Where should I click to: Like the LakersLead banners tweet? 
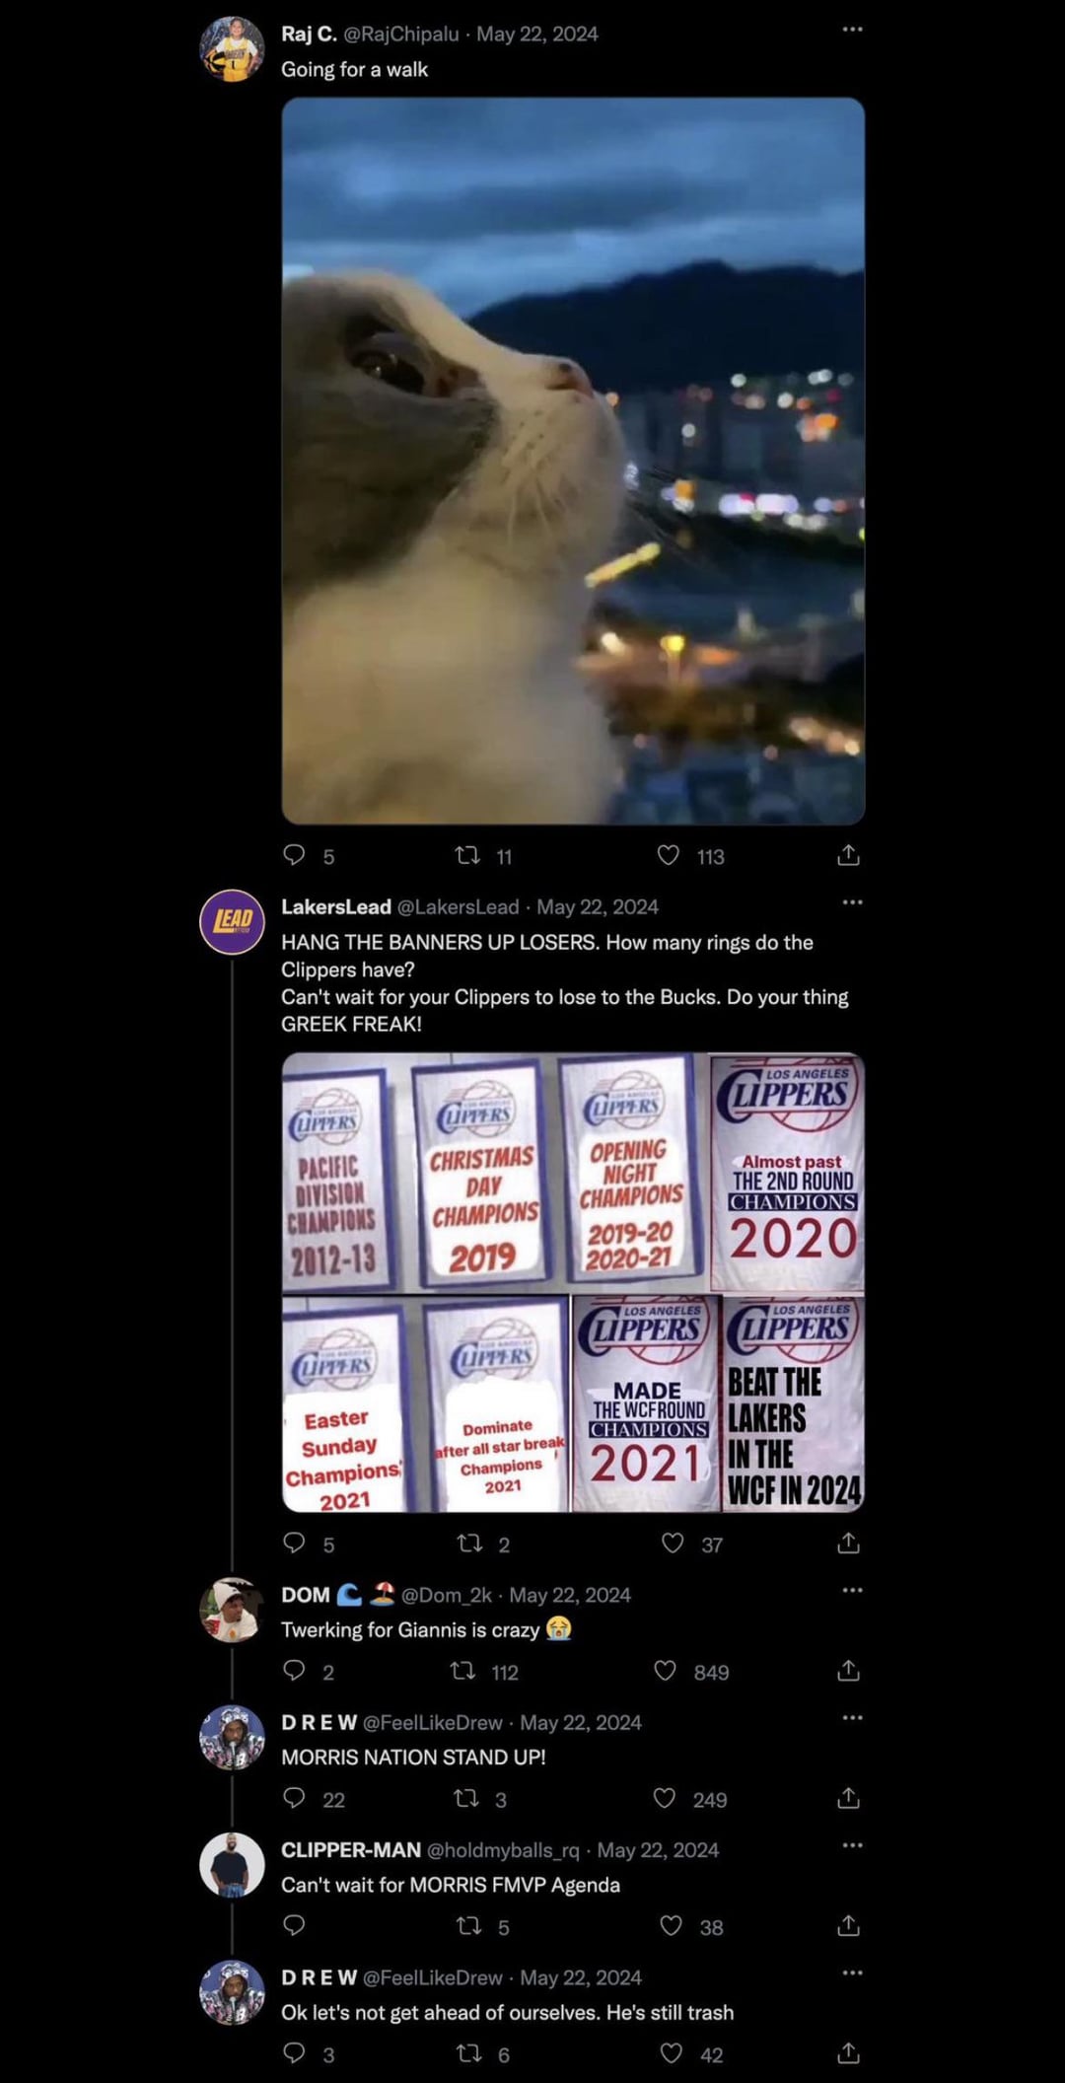(x=673, y=1543)
